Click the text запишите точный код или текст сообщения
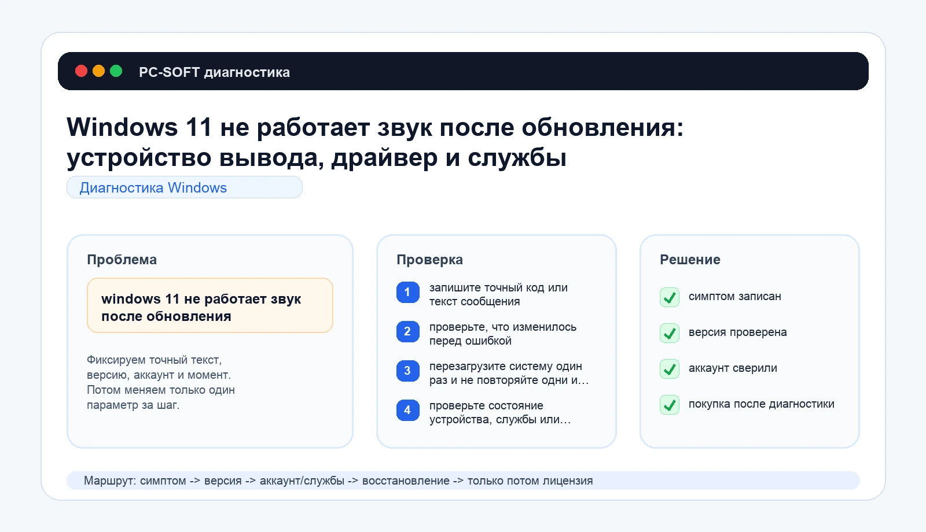The width and height of the screenshot is (926, 532). click(x=498, y=294)
